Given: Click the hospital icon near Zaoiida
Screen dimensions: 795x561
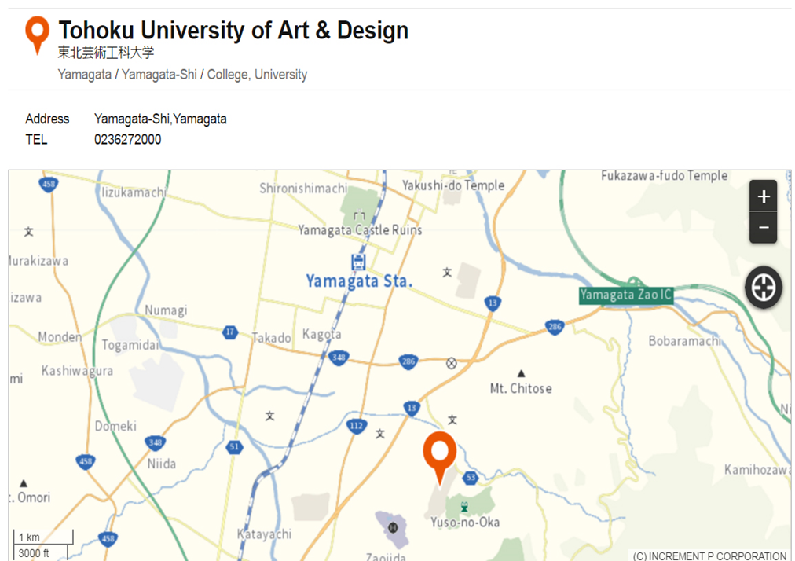Looking at the screenshot, I should (393, 527).
